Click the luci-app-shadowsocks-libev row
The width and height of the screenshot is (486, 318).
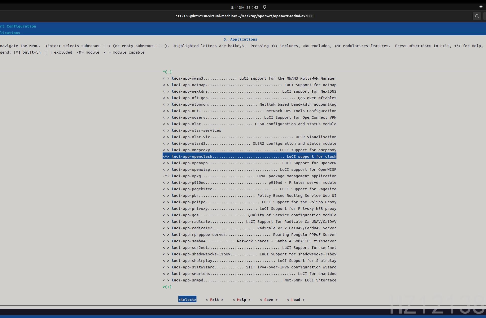click(249, 254)
